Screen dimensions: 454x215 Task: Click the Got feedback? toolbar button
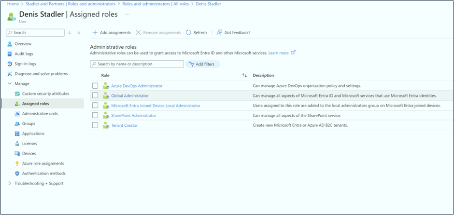tap(234, 33)
